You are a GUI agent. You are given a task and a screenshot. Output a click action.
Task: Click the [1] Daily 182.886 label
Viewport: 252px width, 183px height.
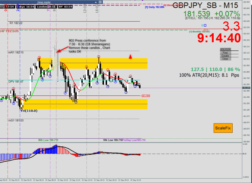click(154, 7)
